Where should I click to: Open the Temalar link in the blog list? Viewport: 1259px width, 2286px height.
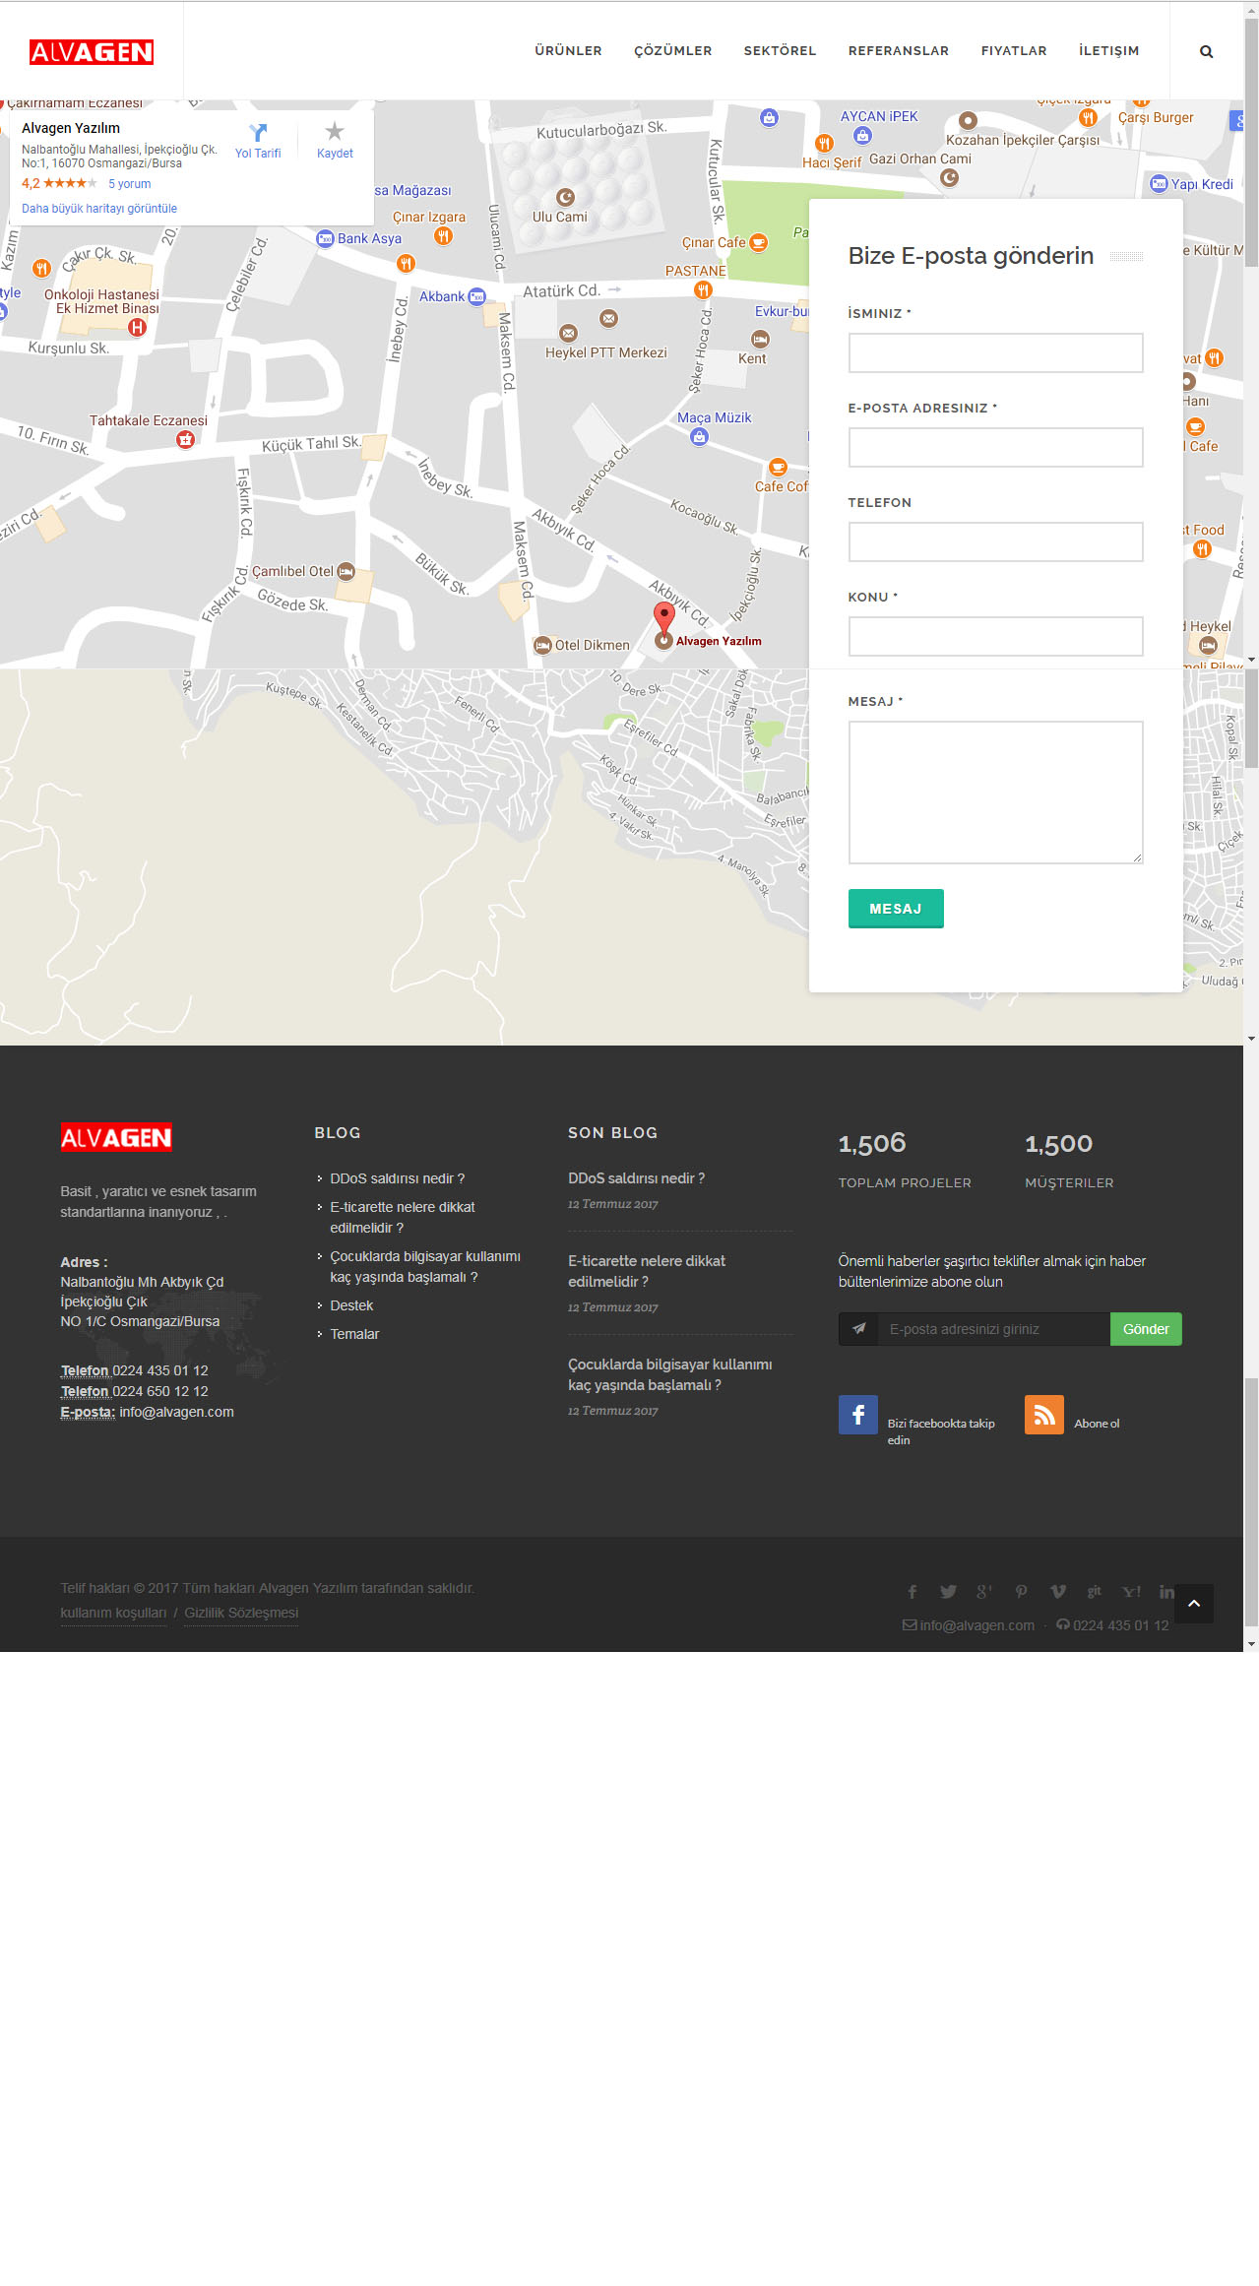(354, 1334)
